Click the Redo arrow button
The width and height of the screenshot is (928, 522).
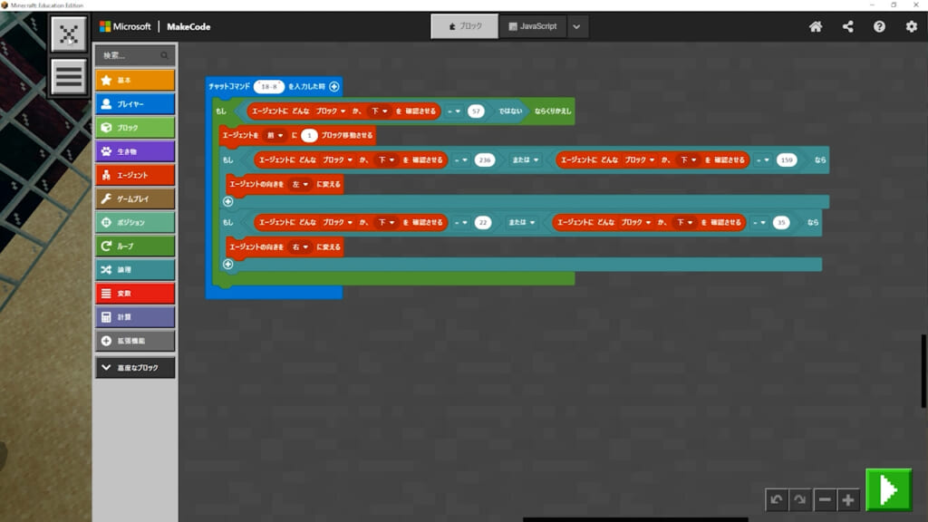[x=798, y=499]
